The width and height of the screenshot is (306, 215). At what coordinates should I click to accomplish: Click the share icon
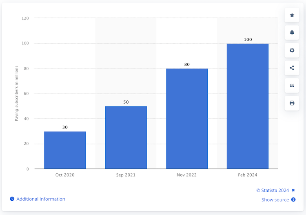292,68
